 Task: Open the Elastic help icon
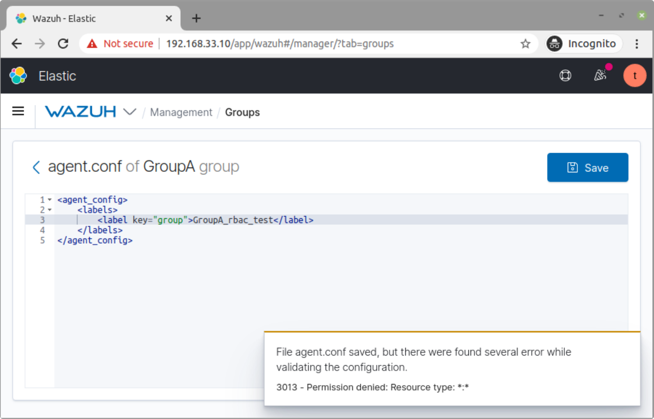point(565,75)
